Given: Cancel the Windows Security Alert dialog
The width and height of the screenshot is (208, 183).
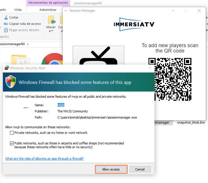Looking at the screenshot, I should click(x=140, y=169).
